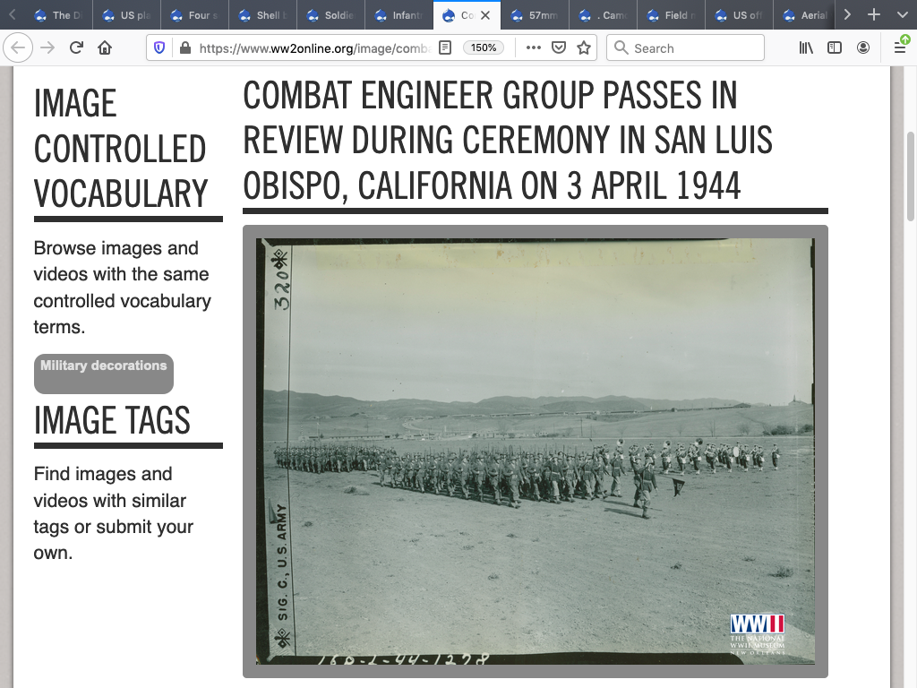Open a new tab with the plus button
This screenshot has width=917, height=688.
874,15
